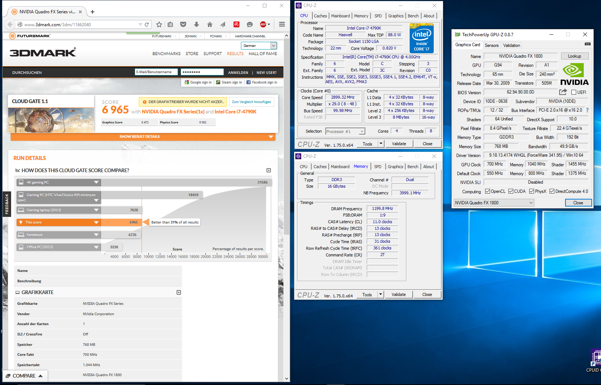Click the paper plane share icon
The image size is (601, 385).
(223, 24)
